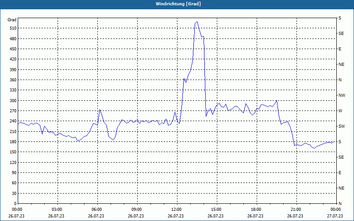Select the 90 y-axis value
Image resolution: width=354 pixels, height=221 pixels.
14,173
